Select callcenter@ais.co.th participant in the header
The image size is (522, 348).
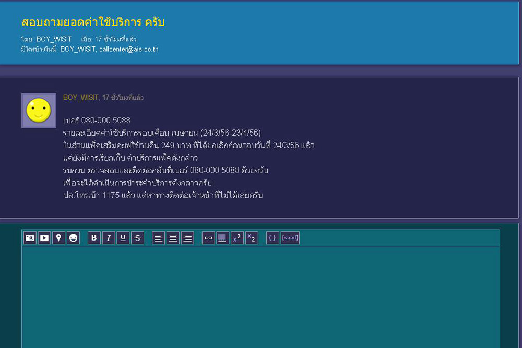click(x=129, y=49)
